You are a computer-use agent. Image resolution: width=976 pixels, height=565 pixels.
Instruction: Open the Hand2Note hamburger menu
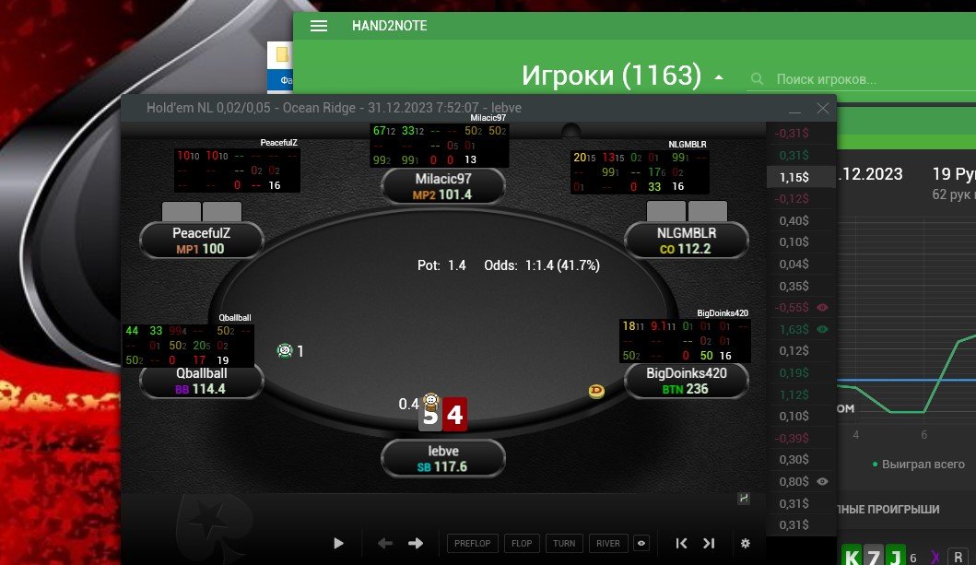pyautogui.click(x=319, y=26)
